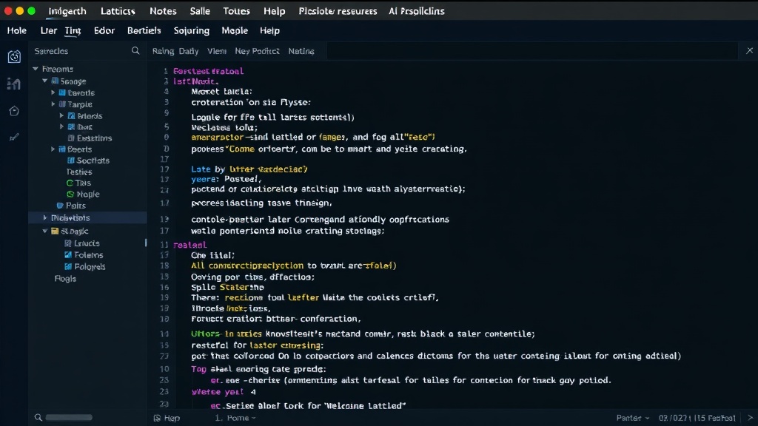Click Lier in the second menu row

click(x=48, y=30)
